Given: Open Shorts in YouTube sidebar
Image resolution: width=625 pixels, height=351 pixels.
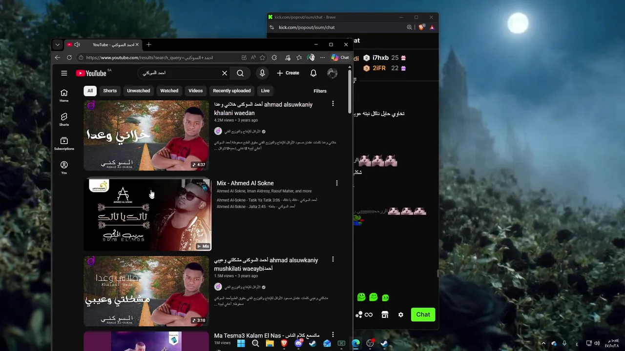Looking at the screenshot, I should click(64, 119).
